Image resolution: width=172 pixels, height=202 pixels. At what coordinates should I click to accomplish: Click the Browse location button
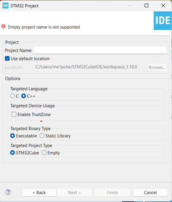(x=157, y=67)
